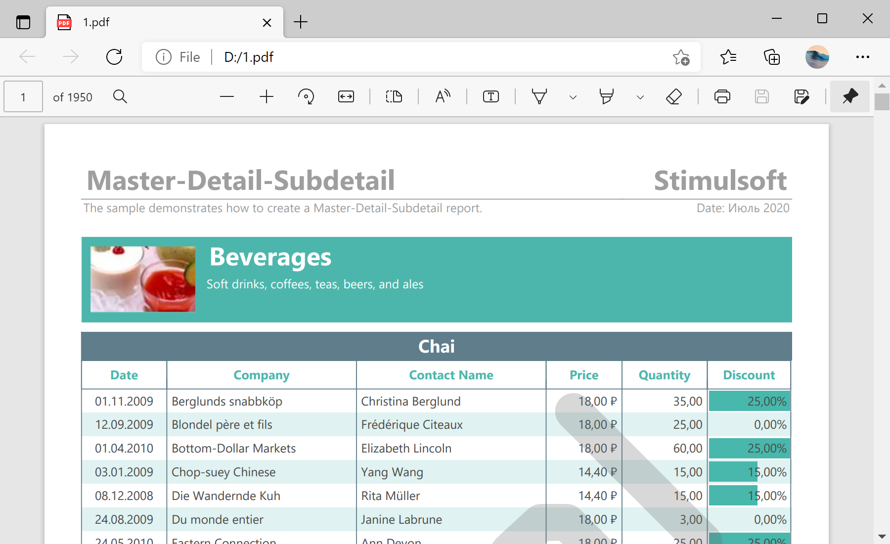Viewport: 890px width, 544px height.
Task: Click the Stimulsoft heading
Action: (x=720, y=181)
